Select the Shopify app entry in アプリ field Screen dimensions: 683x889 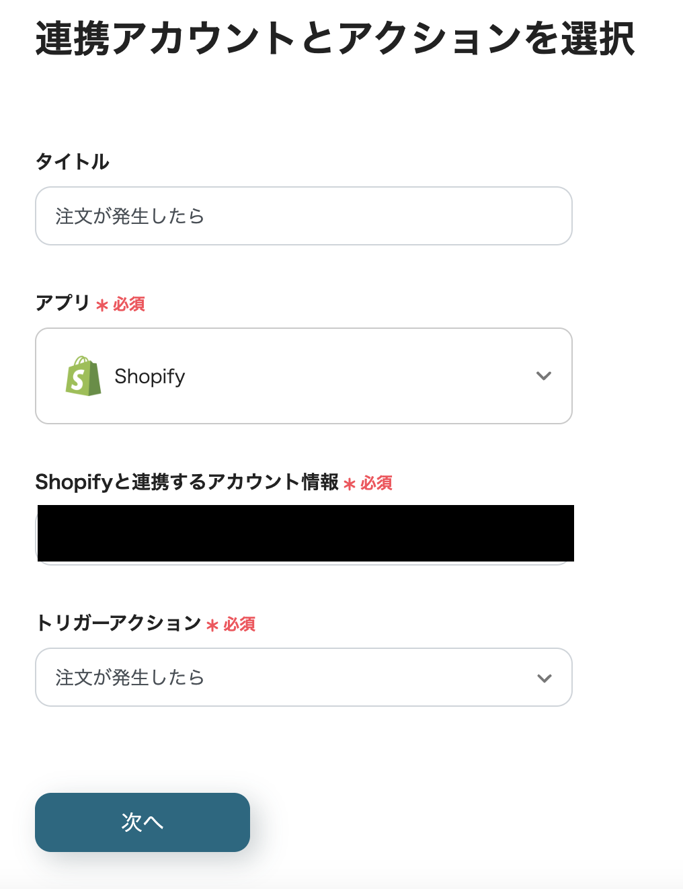click(149, 377)
